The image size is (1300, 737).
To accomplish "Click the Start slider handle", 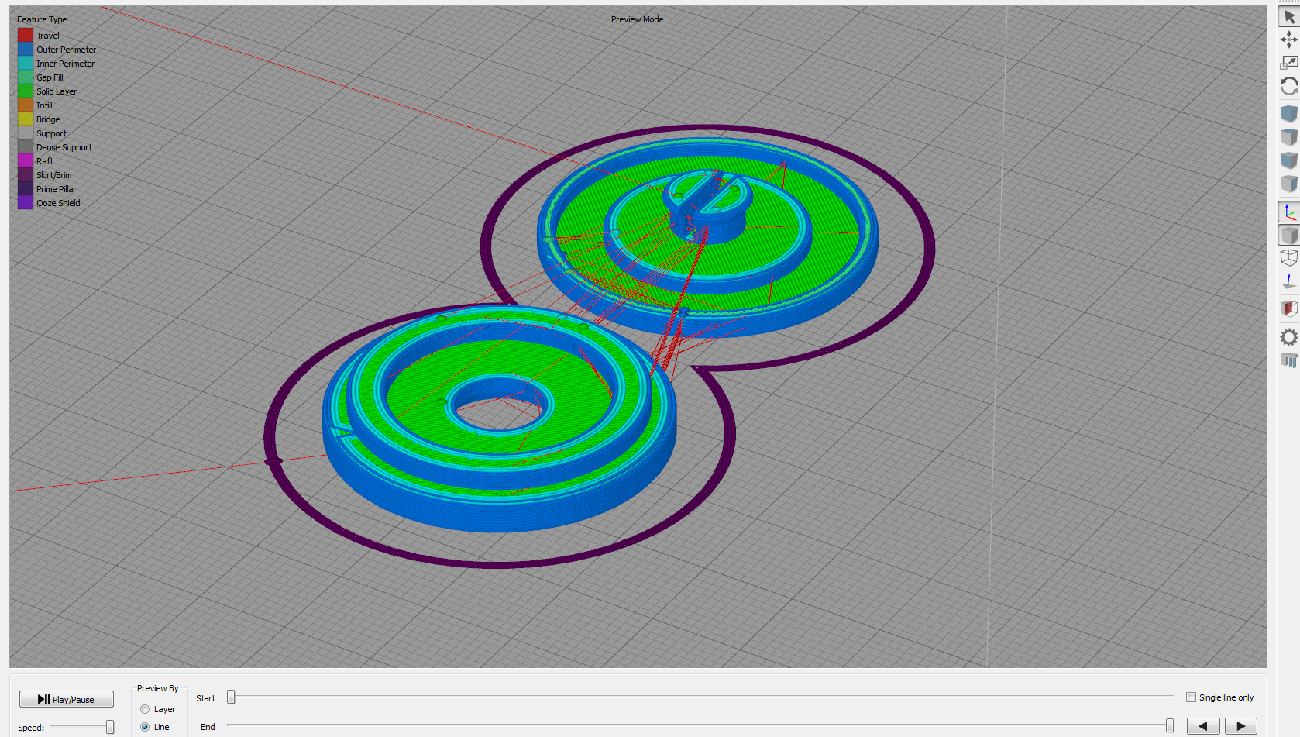I will pos(231,697).
